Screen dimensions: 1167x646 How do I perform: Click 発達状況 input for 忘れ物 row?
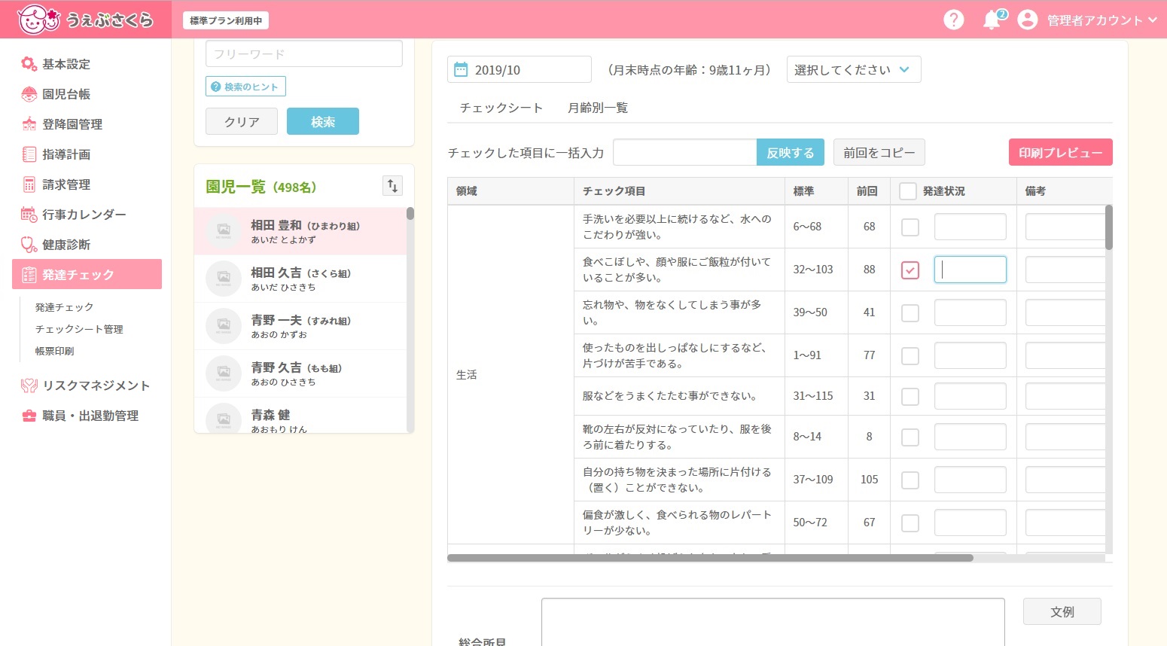click(x=970, y=312)
